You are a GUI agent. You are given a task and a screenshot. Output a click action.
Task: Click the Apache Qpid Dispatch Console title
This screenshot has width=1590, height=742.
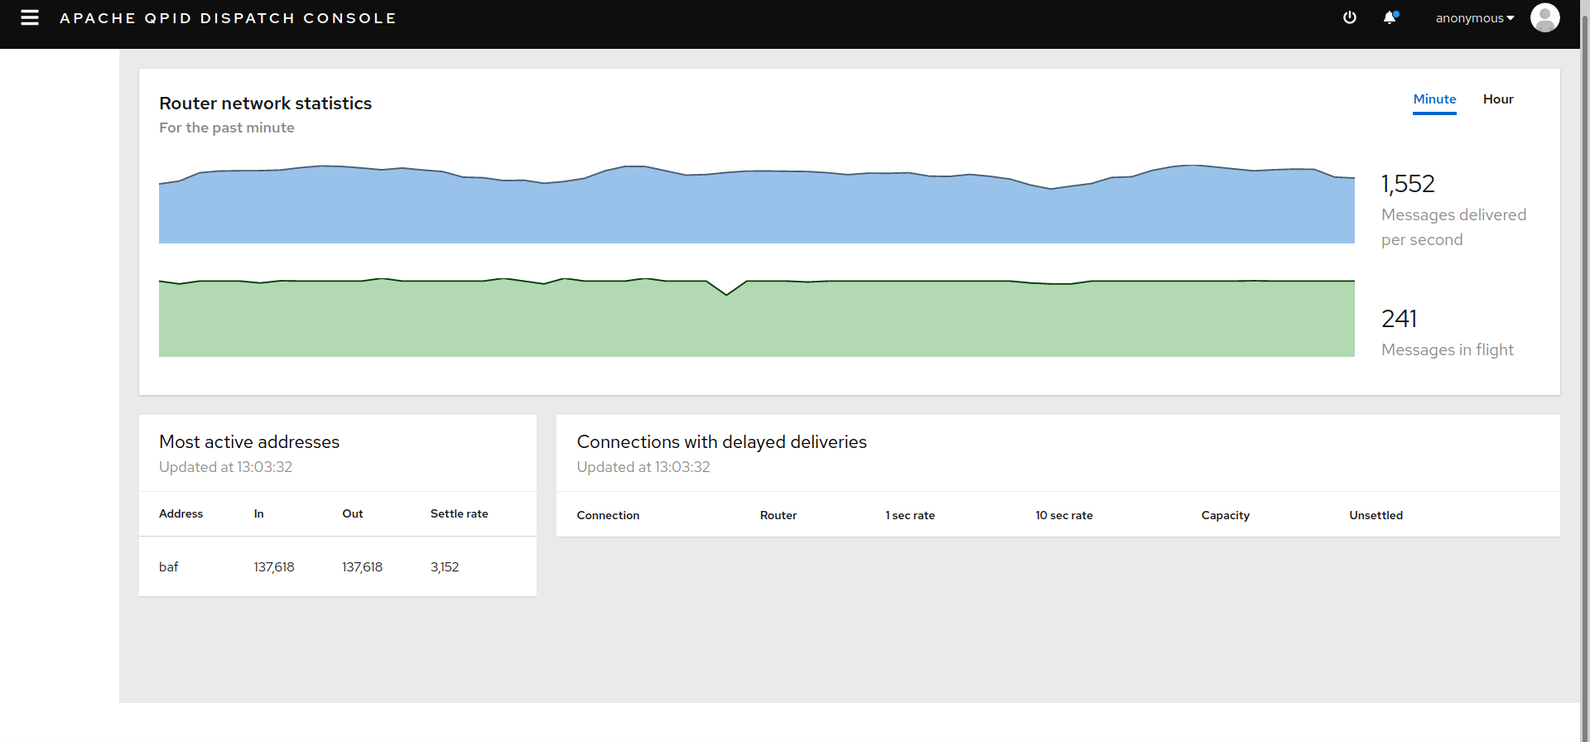coord(228,18)
